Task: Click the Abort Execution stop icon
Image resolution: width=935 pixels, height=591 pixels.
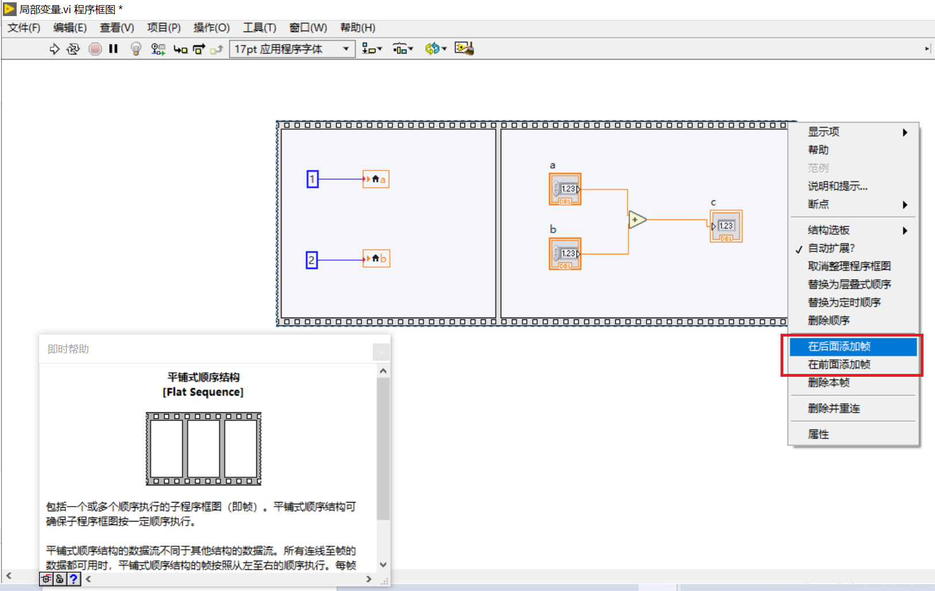Action: [95, 49]
